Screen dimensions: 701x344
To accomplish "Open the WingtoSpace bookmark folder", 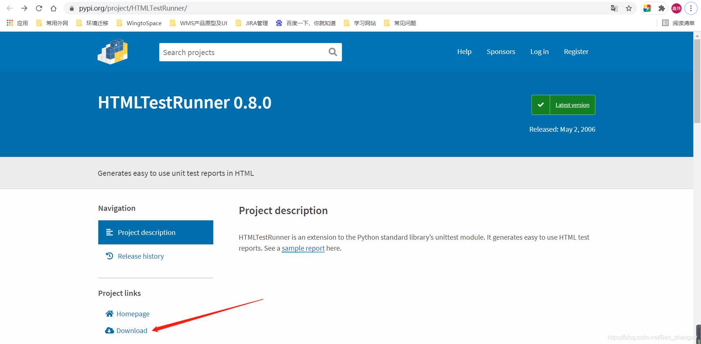I will [139, 23].
